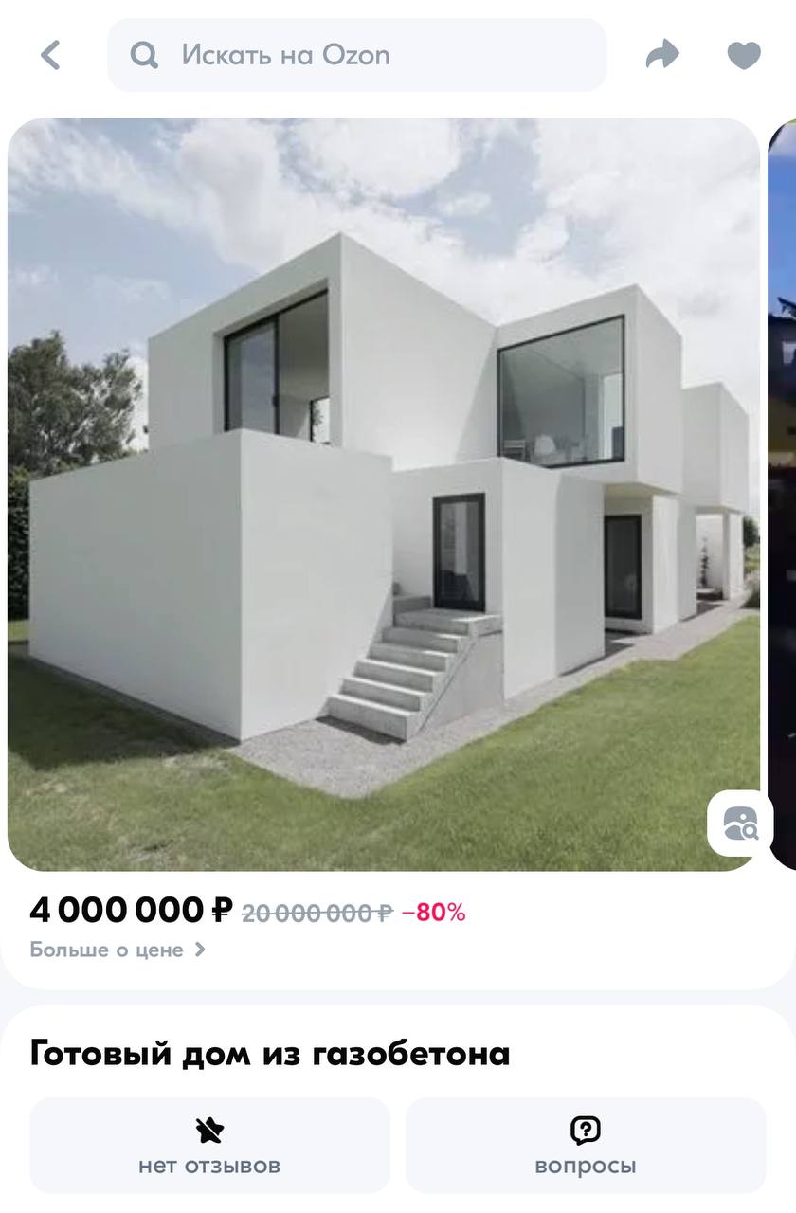The height and width of the screenshot is (1213, 796).
Task: Tap the ruble sign next to price
Action: 220,911
